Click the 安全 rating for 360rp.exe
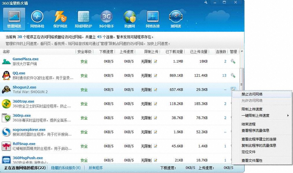 84,118
